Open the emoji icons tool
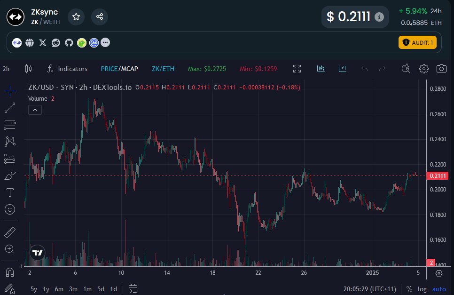The height and width of the screenshot is (295, 454). (10, 209)
